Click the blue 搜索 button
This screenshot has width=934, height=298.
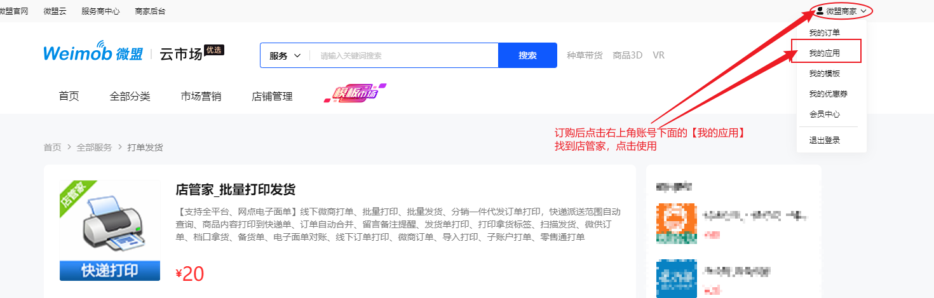527,55
